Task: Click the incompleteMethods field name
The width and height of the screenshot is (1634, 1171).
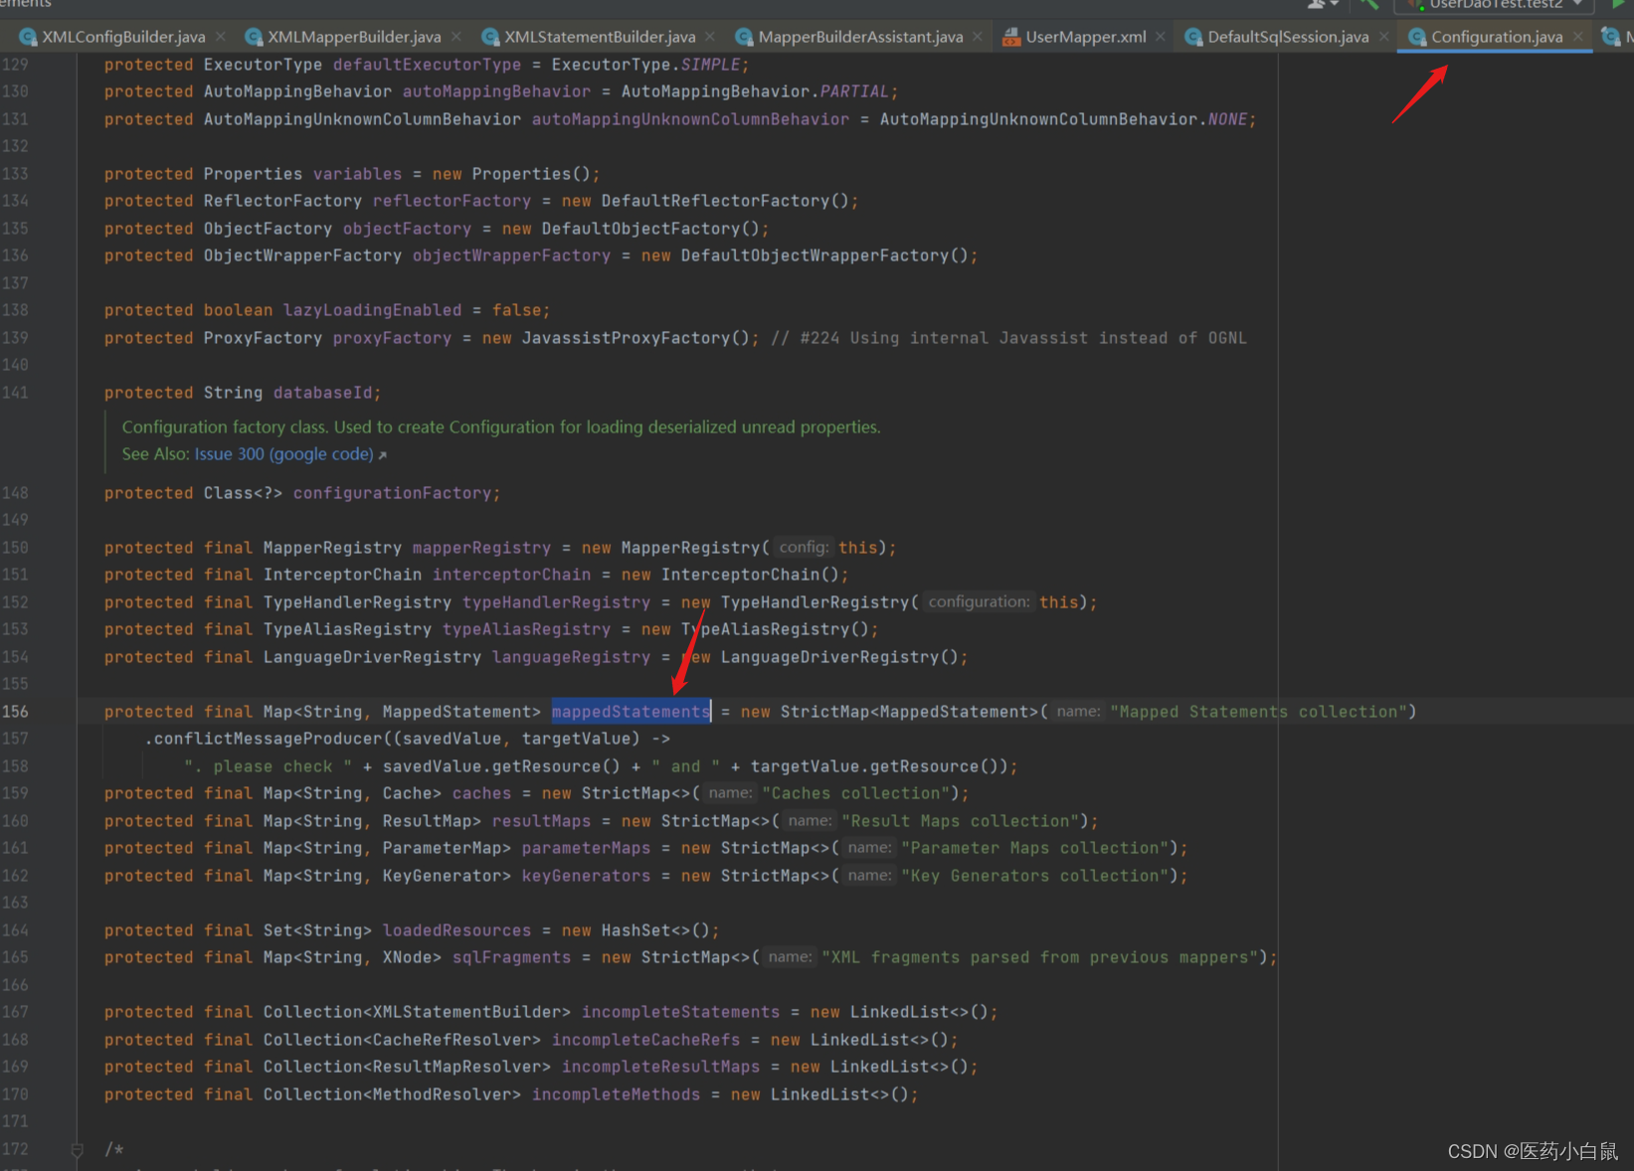Action: click(616, 1094)
